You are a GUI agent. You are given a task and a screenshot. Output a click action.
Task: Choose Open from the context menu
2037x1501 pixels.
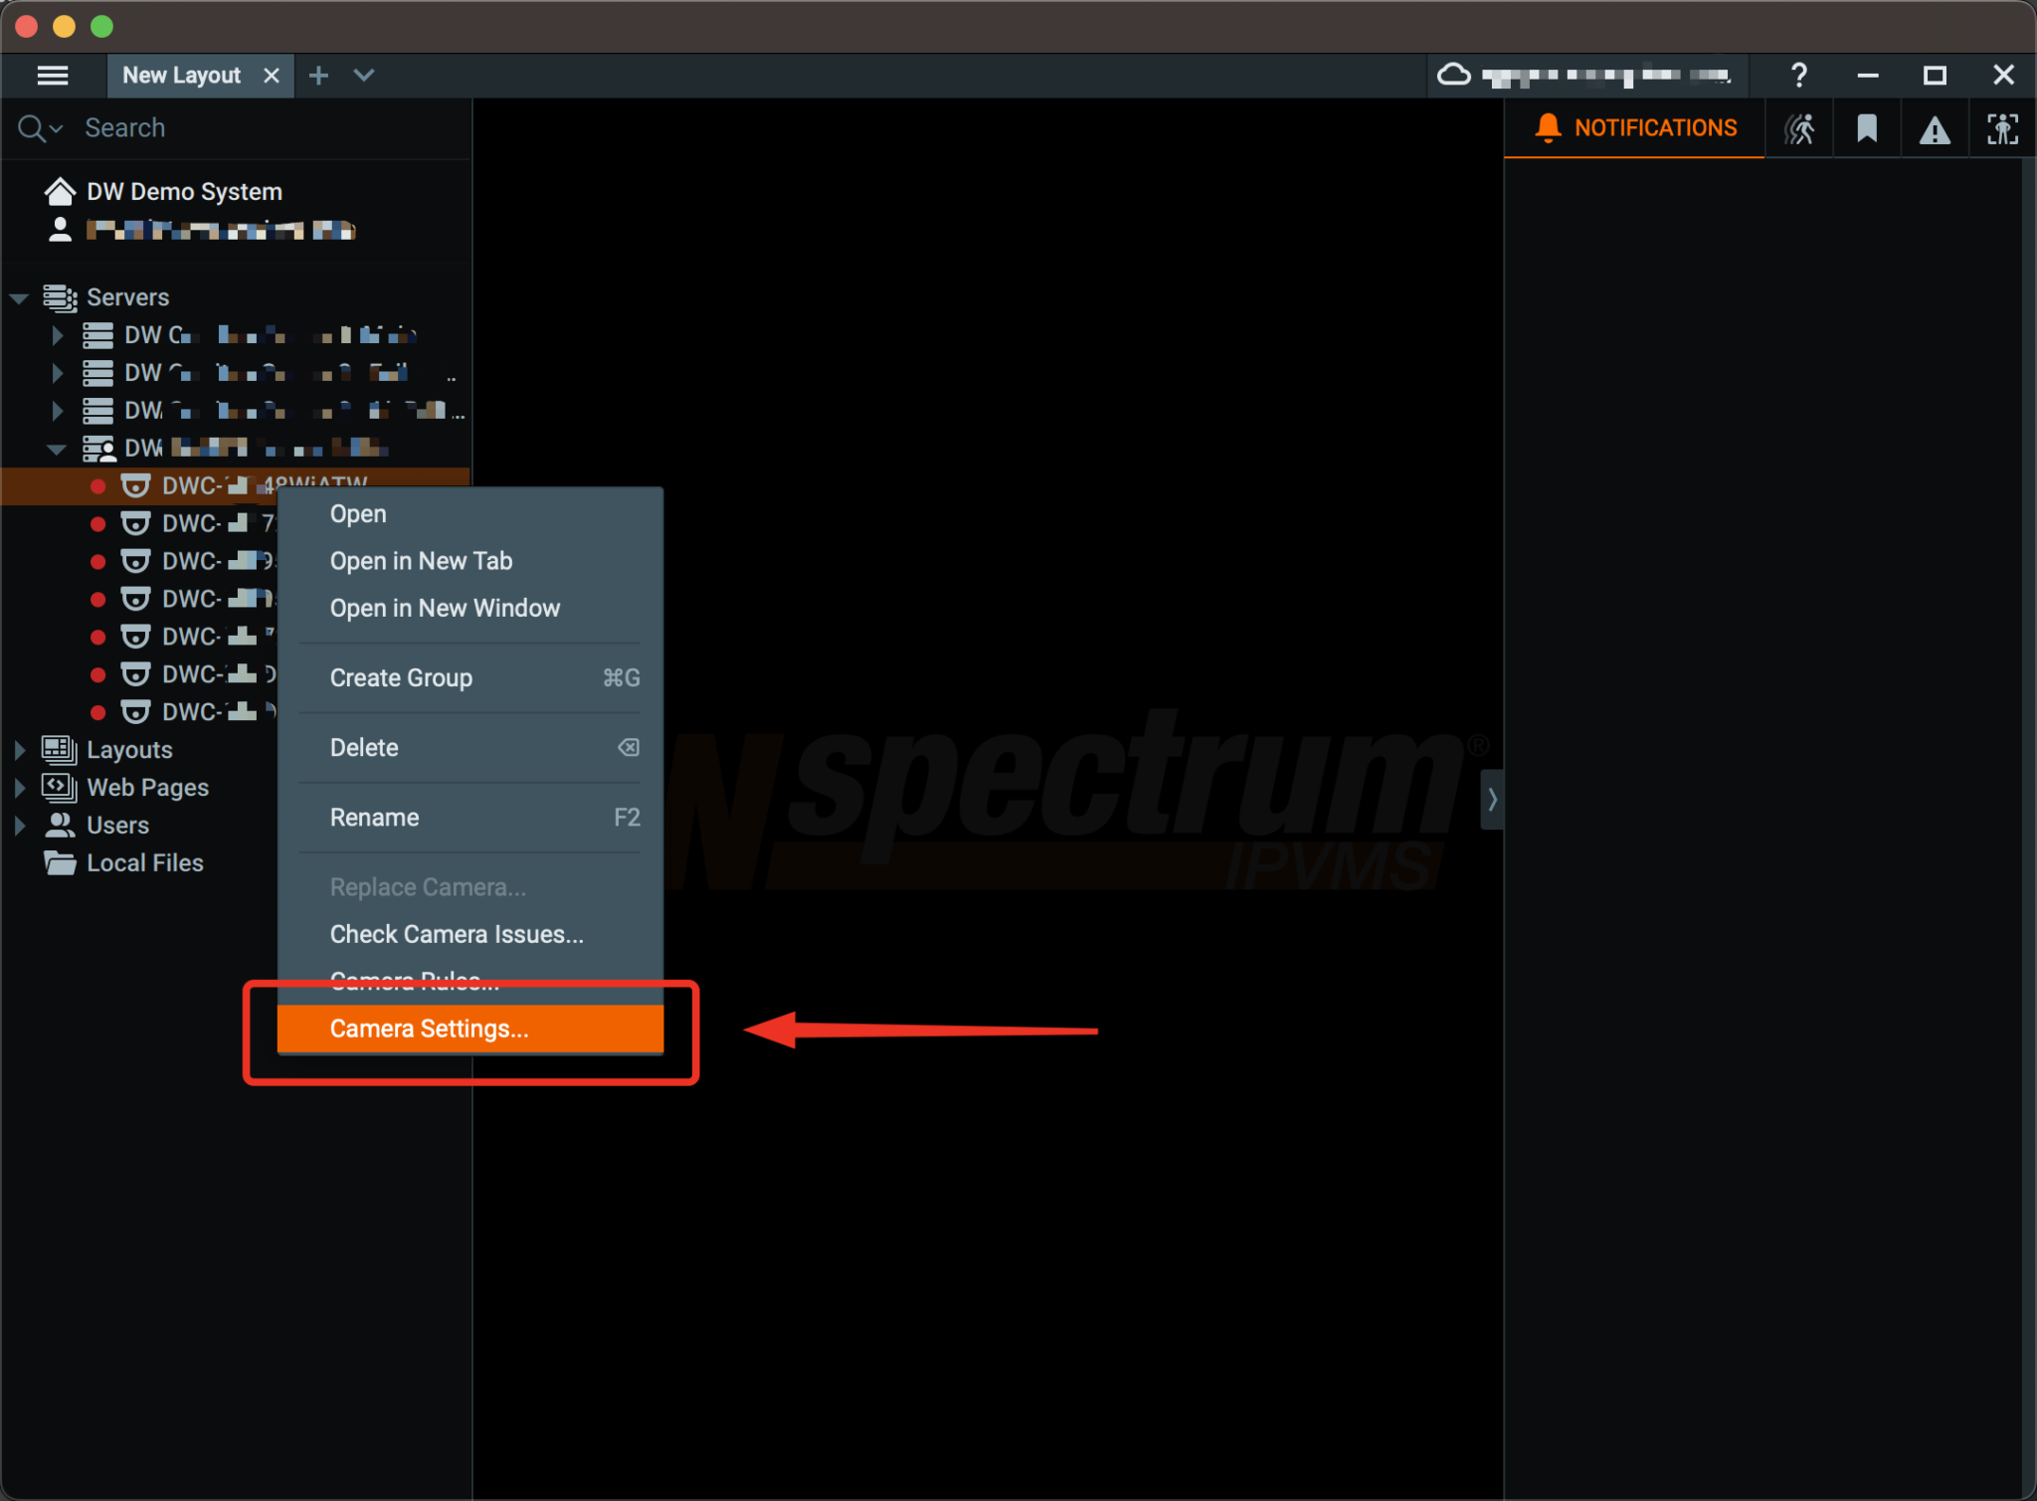470,514
